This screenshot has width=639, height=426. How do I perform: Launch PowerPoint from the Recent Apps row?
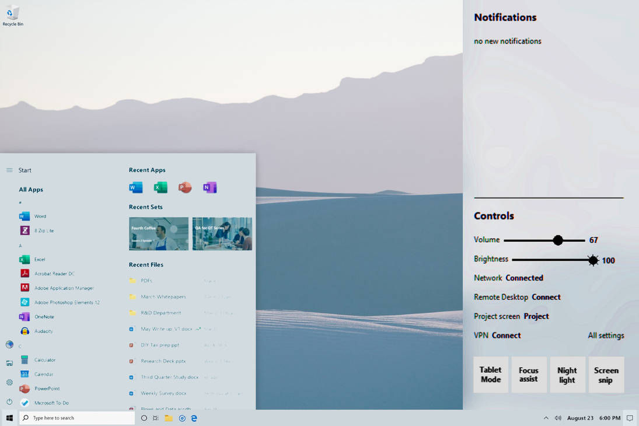point(185,187)
